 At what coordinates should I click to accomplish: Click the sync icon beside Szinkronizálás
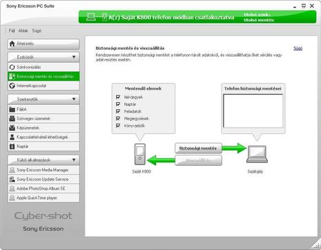12,67
